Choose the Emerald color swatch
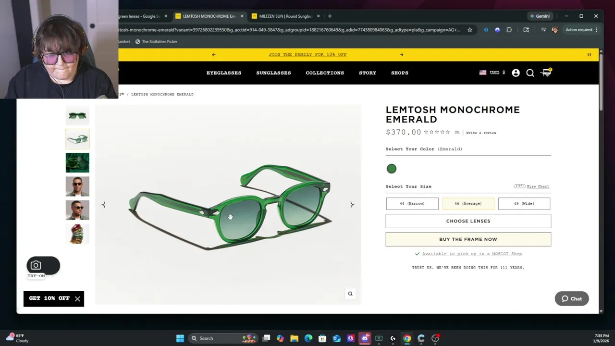The height and width of the screenshot is (346, 615). click(x=392, y=169)
